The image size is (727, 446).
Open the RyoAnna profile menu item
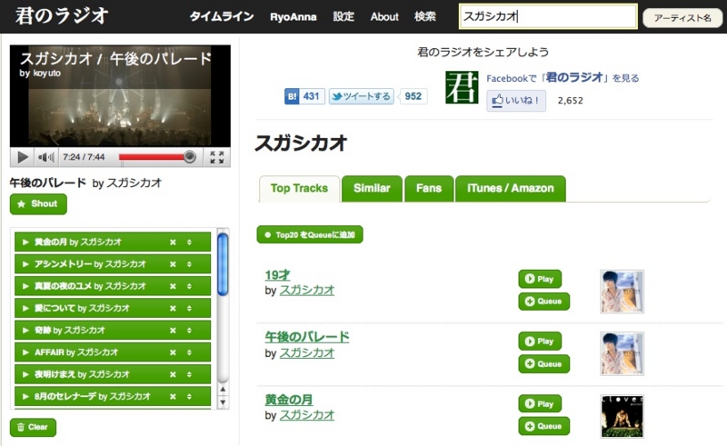(x=293, y=17)
